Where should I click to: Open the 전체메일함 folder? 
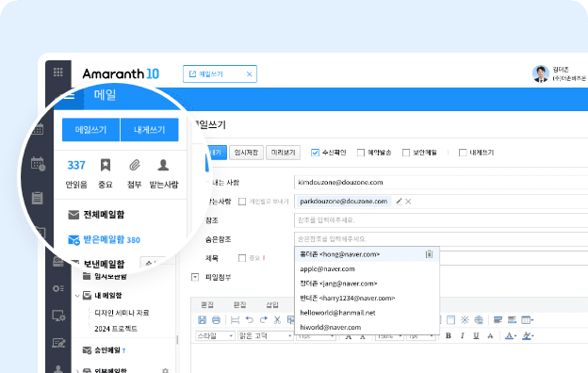pos(96,215)
